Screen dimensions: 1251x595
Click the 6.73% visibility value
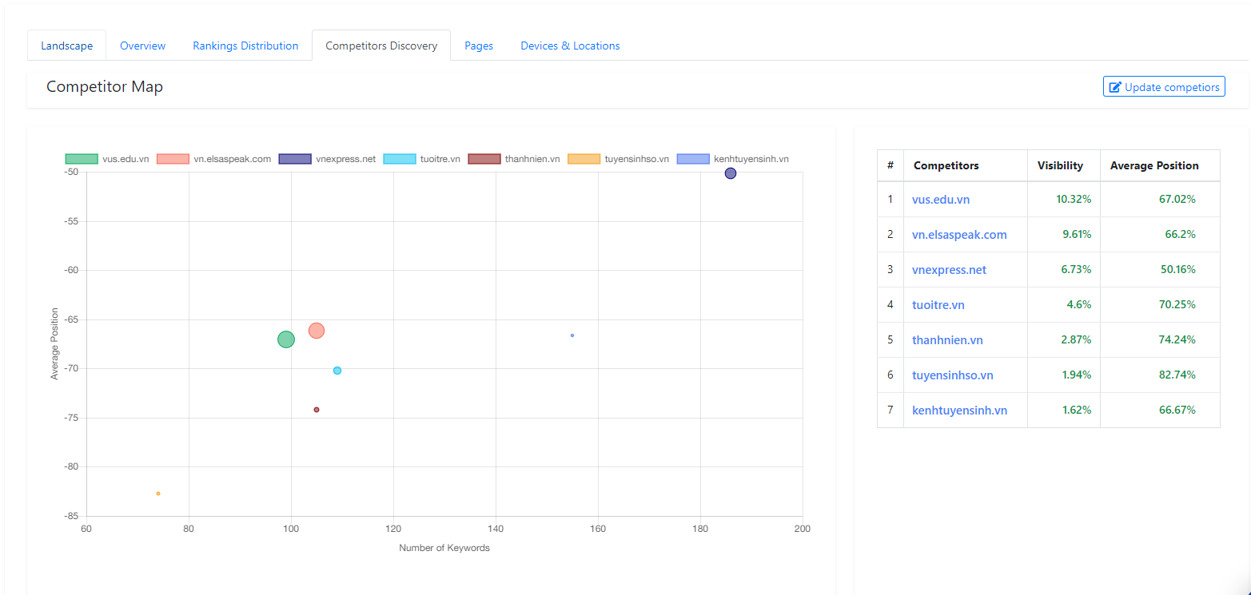tap(1076, 270)
